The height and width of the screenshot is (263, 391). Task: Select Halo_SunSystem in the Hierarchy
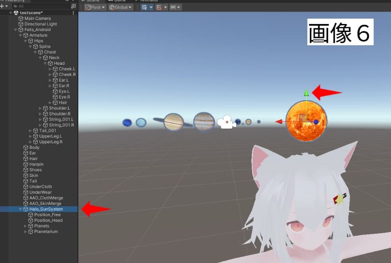point(39,209)
